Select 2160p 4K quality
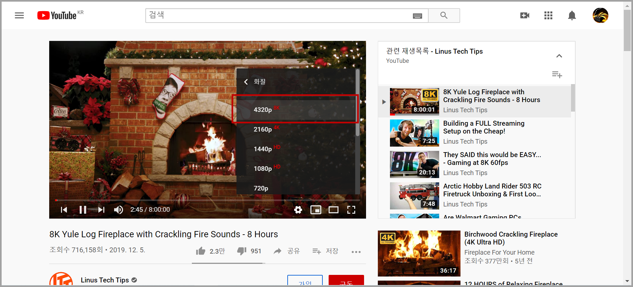The width and height of the screenshot is (633, 287). [296, 129]
